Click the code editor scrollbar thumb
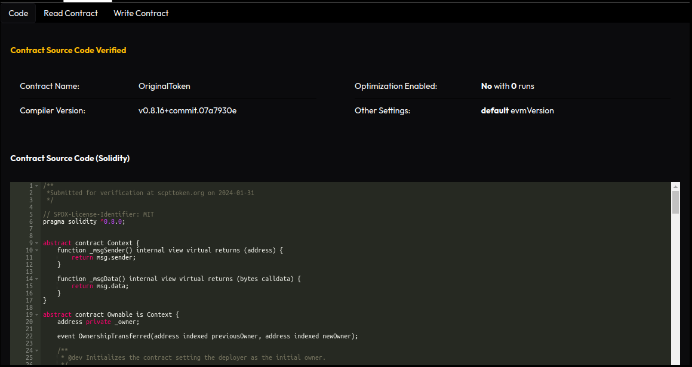This screenshot has height=367, width=692. pos(675,202)
